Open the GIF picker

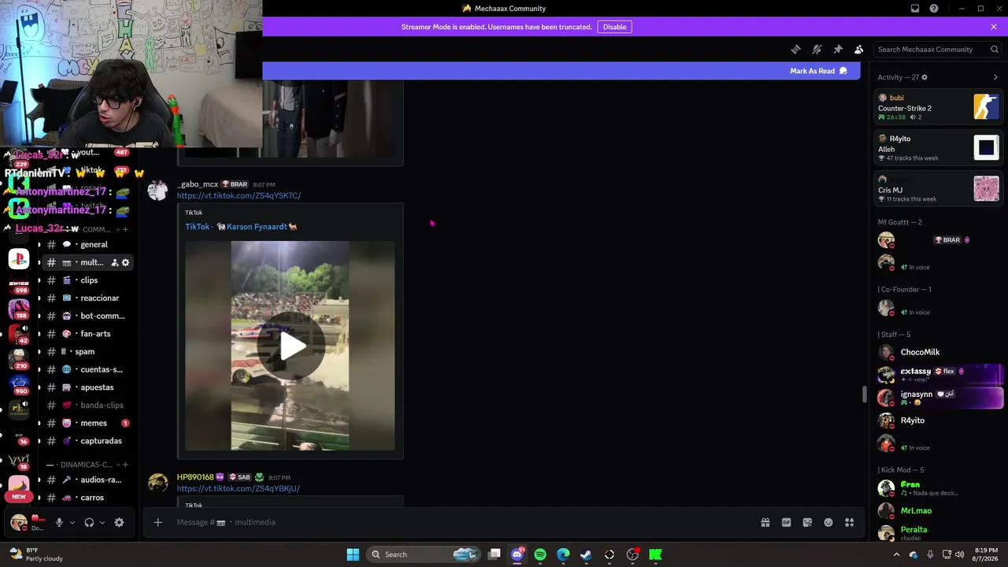click(786, 522)
